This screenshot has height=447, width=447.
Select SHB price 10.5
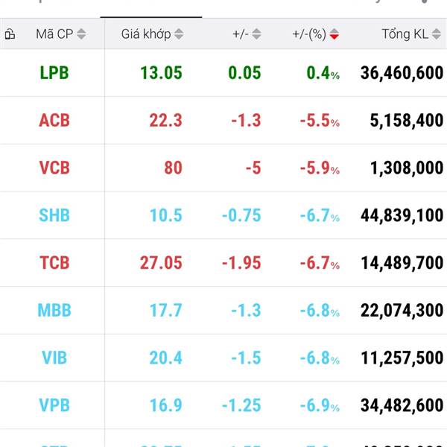coord(165,215)
